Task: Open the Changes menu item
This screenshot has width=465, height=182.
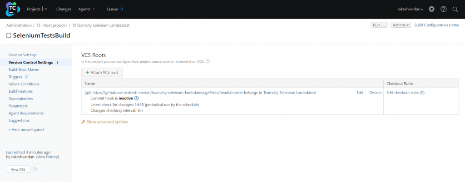Action: [63, 9]
